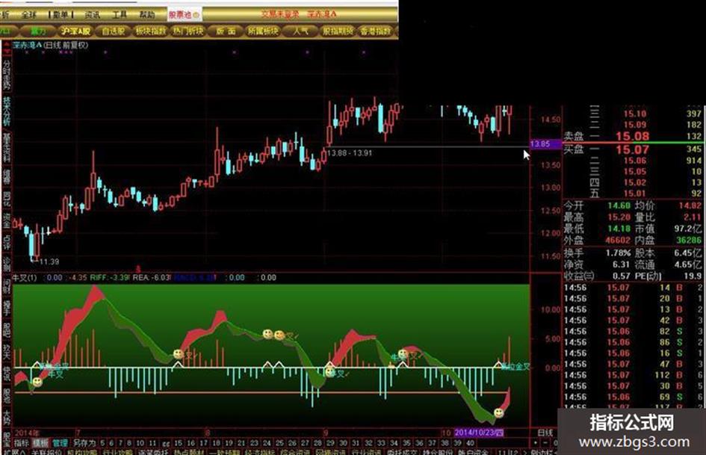The image size is (706, 455).
Task: Open 热门板块 view
Action: 188,31
